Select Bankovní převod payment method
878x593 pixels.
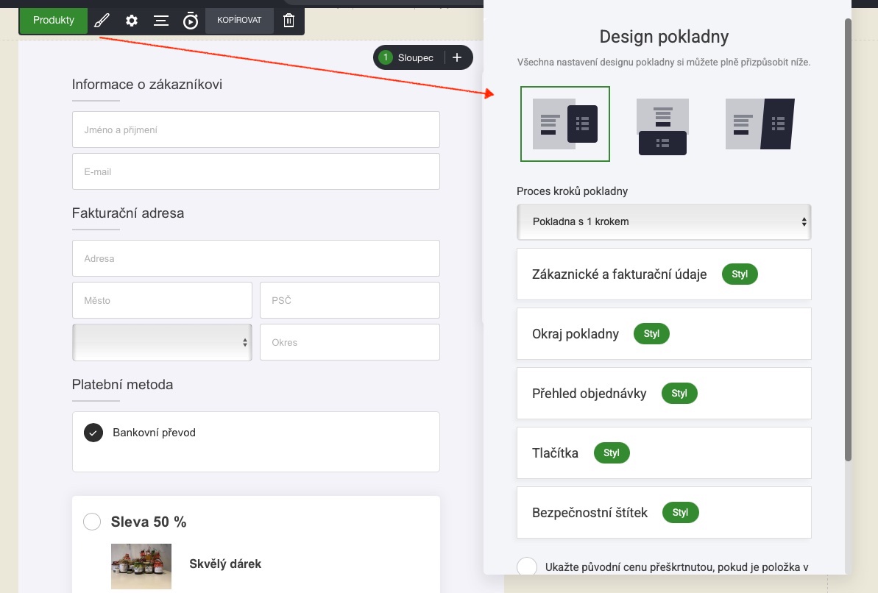point(93,433)
